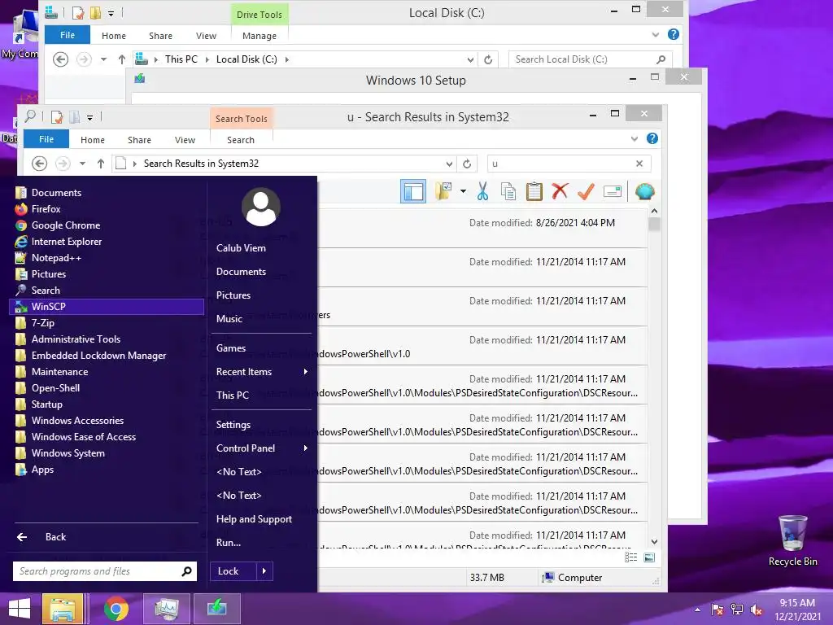Image resolution: width=833 pixels, height=625 pixels.
Task: Expand ribbon chevron in search results window
Action: tap(634, 138)
